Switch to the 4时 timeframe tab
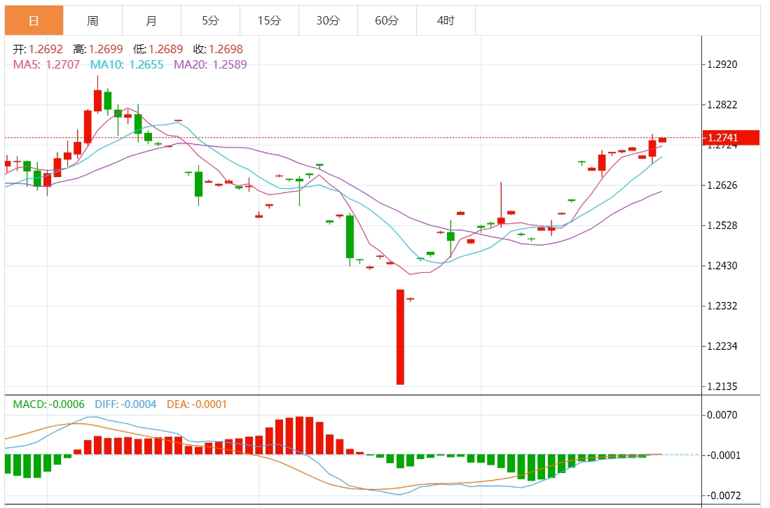 (446, 20)
